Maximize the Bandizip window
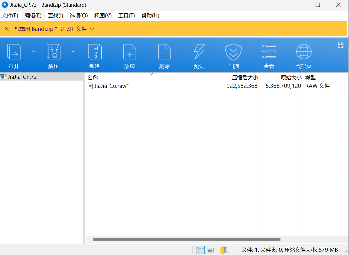This screenshot has height=255, width=349. click(318, 5)
